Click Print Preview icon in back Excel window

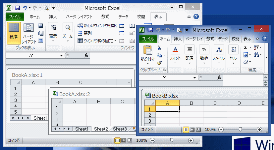click(x=46, y=8)
